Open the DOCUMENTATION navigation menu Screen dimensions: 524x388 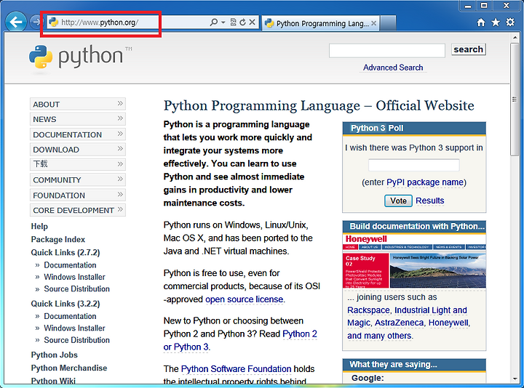tap(78, 134)
